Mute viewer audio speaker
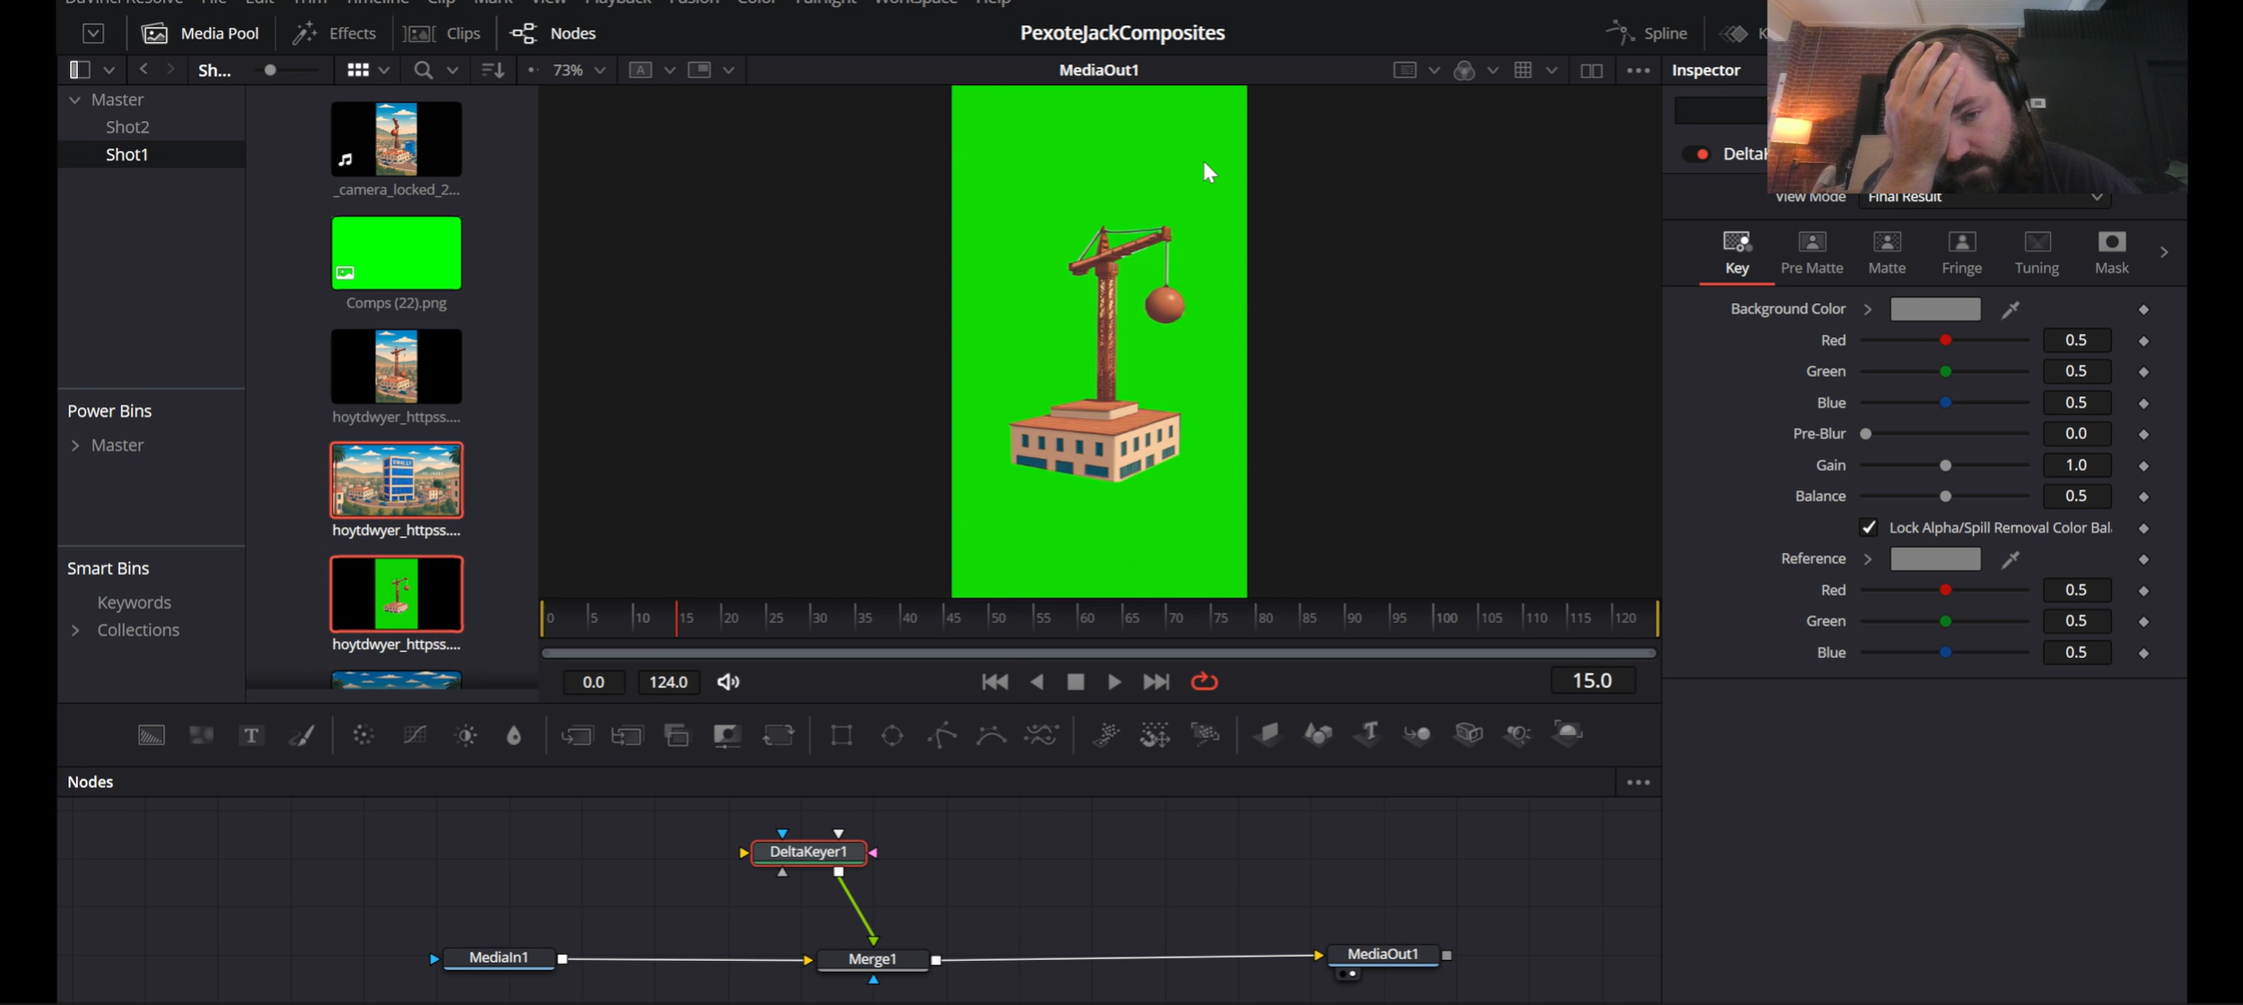Screen dimensions: 2243x1005 coord(728,682)
